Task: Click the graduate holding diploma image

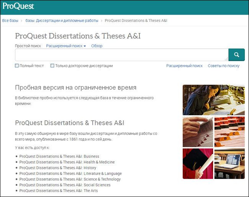Action: pos(197,164)
